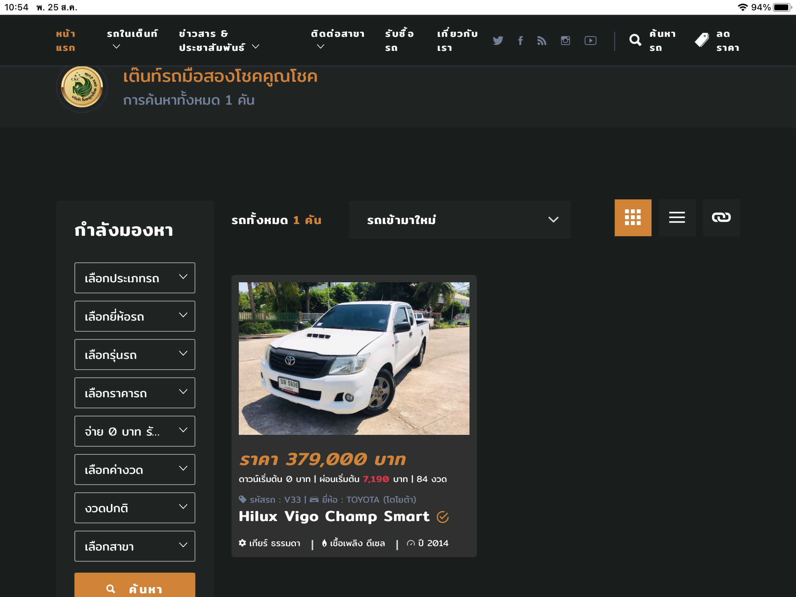Image resolution: width=796 pixels, height=597 pixels.
Task: Switch to list view layout
Action: 677,218
